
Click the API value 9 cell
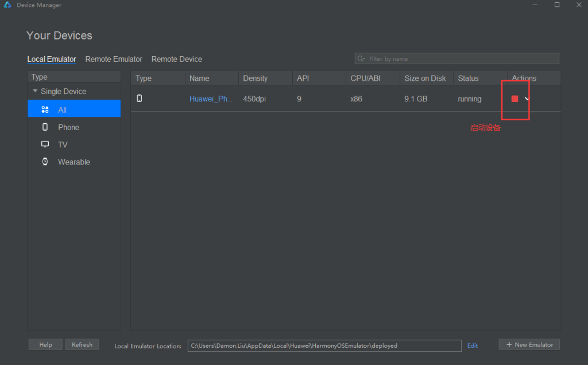tap(299, 99)
